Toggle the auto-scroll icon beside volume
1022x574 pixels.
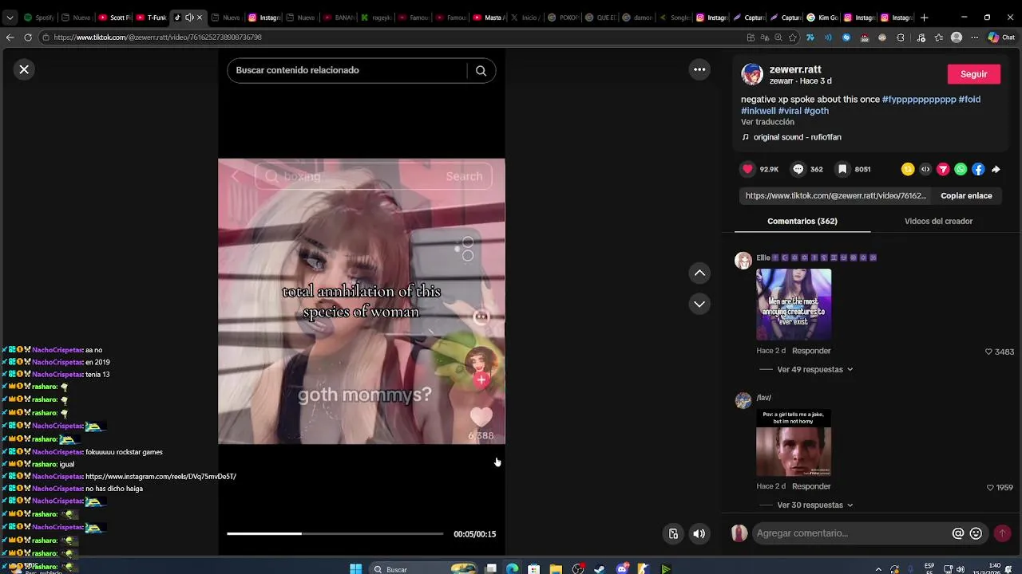click(x=673, y=534)
